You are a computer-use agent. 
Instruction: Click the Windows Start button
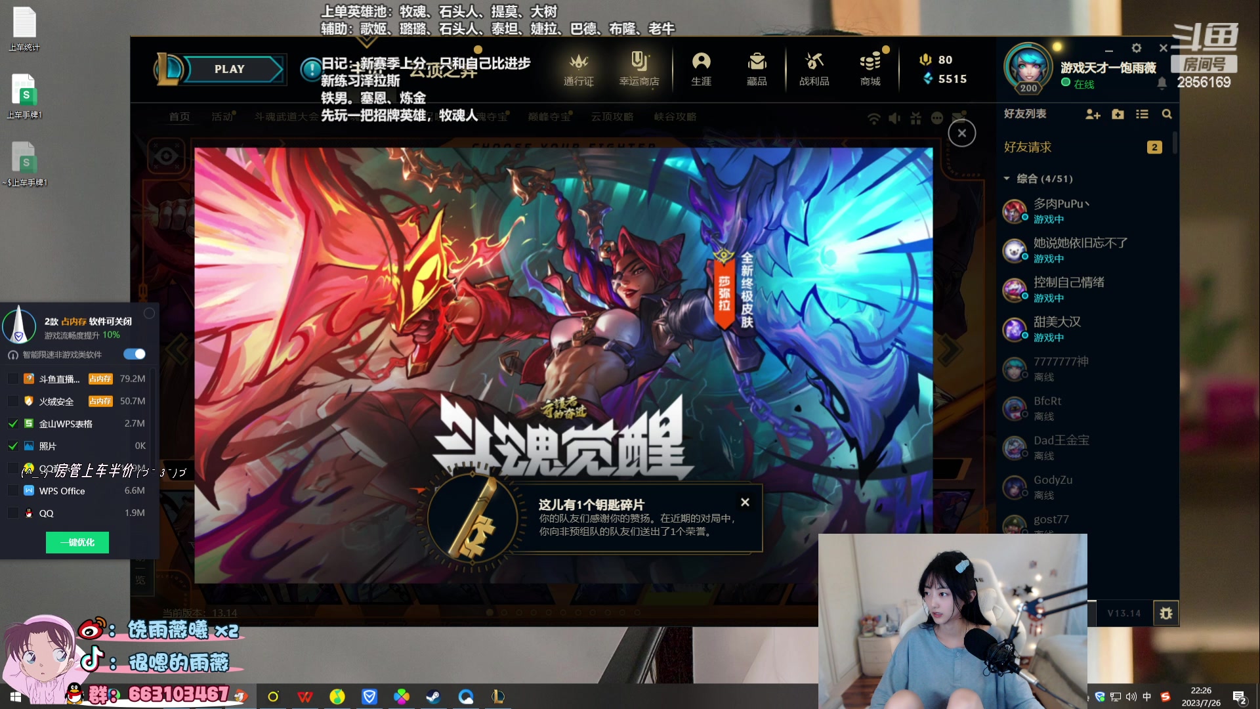pos(16,697)
